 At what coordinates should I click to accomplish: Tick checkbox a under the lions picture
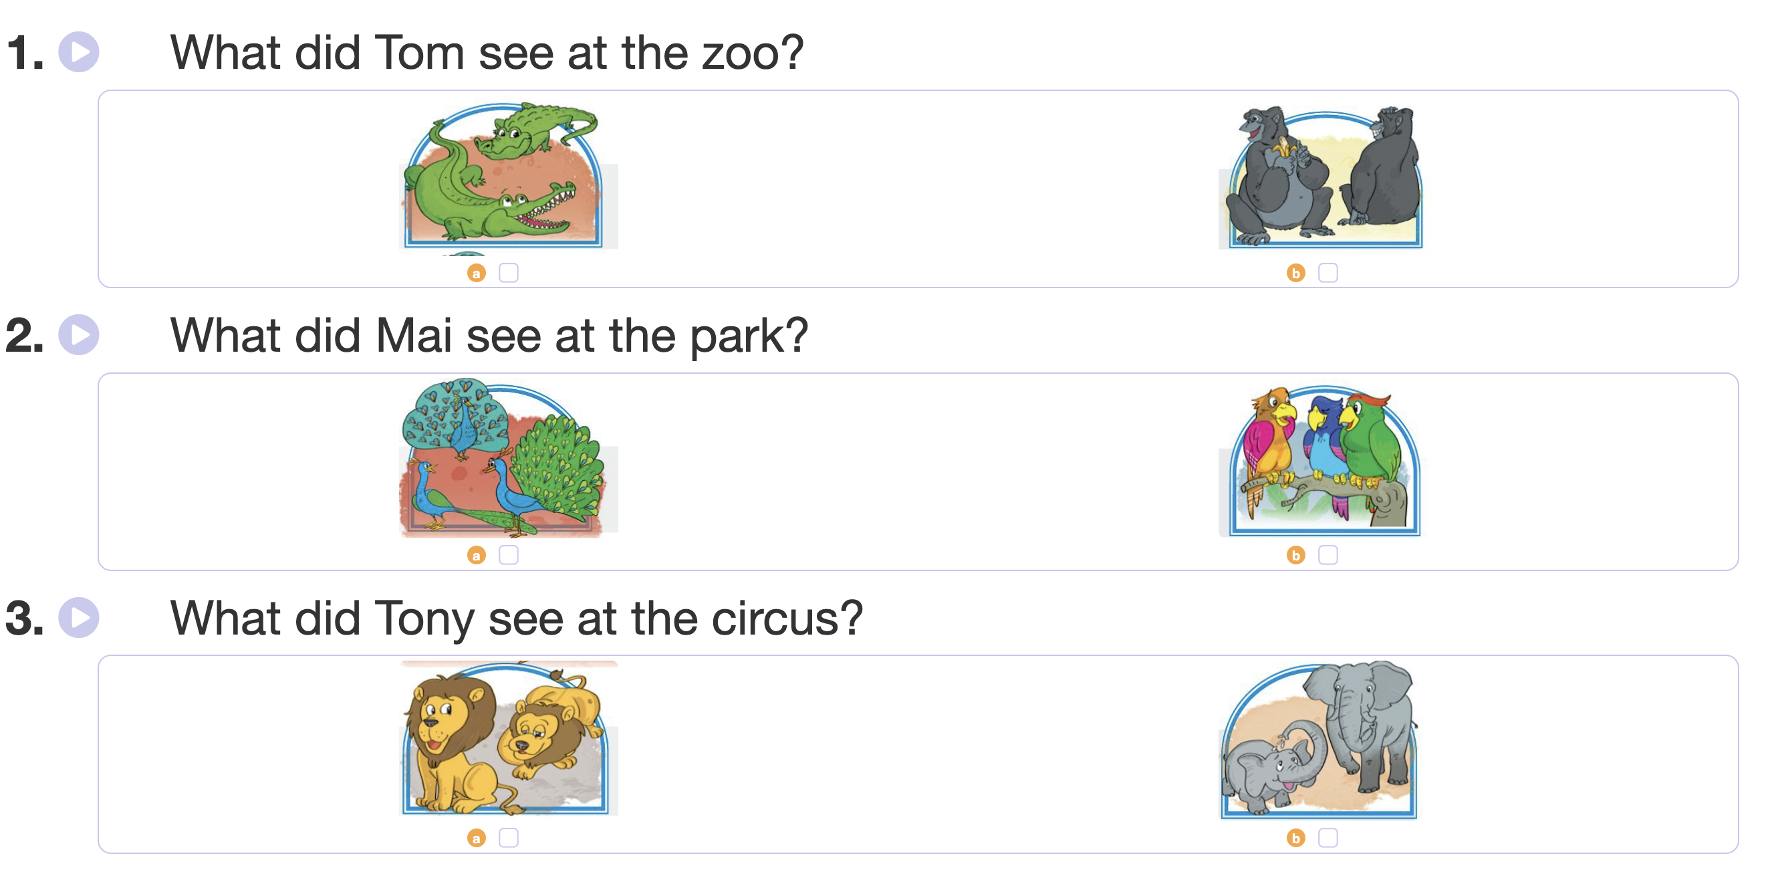click(508, 837)
